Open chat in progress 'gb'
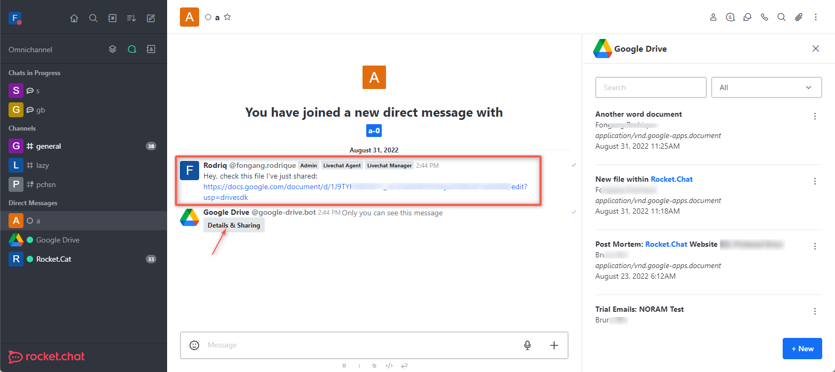The width and height of the screenshot is (835, 372). (x=83, y=110)
